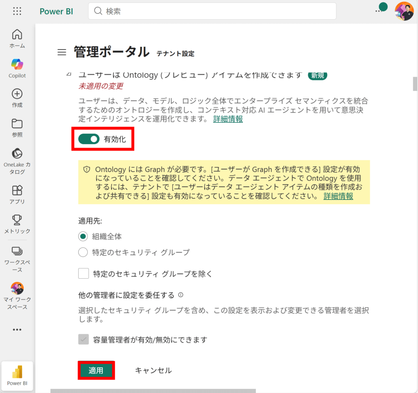Check 特定のセキュリティ グループを除く checkbox
This screenshot has height=393, width=418.
coord(84,273)
